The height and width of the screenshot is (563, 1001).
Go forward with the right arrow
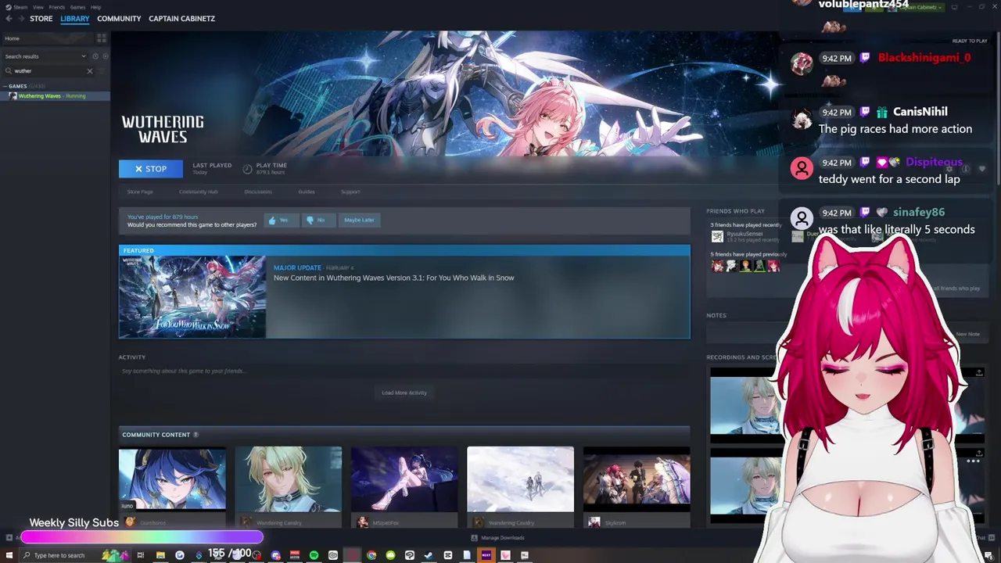[x=20, y=19]
